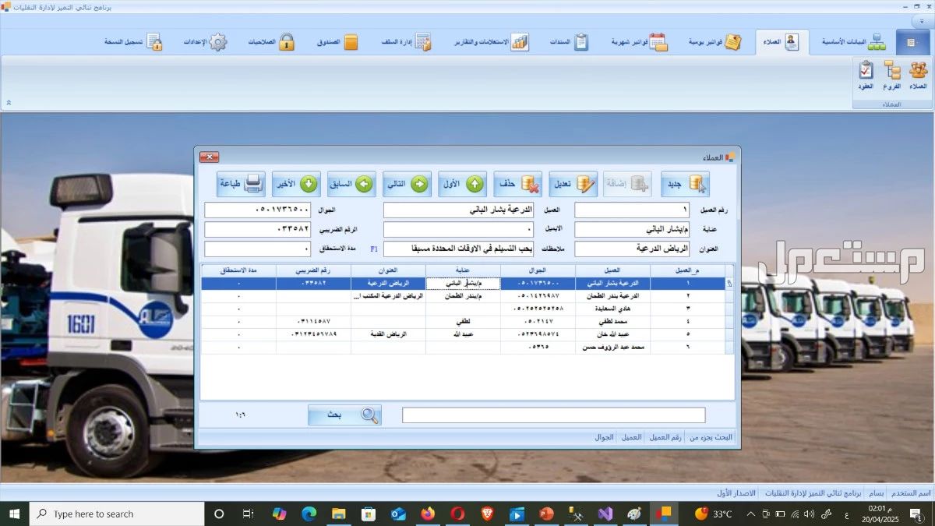935x526 pixels.
Task: Select row هادي السعايدة
Action: 467,309
